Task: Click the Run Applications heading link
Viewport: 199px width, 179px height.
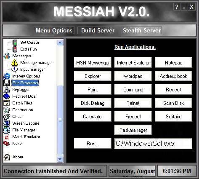Action: pos(135,47)
